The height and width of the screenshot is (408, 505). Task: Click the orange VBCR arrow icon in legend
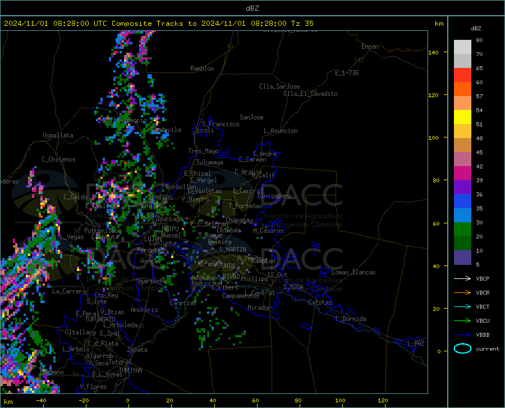click(x=462, y=293)
